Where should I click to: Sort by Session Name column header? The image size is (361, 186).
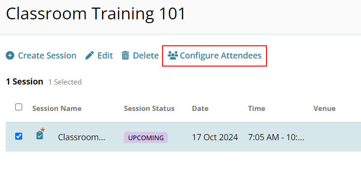pyautogui.click(x=57, y=108)
